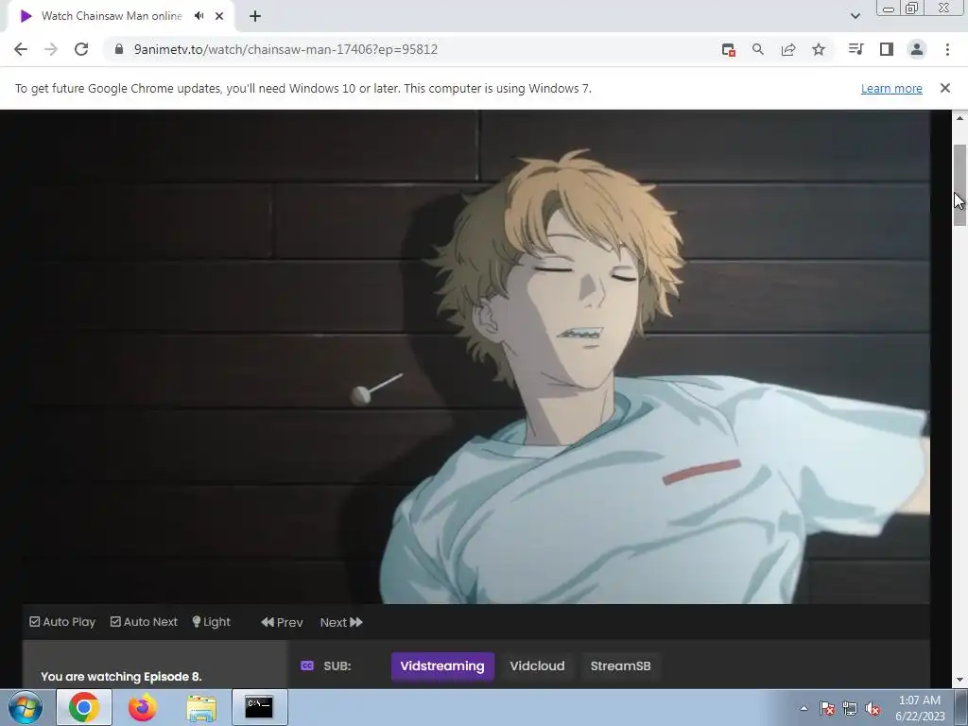Skip to the Next episode
This screenshot has width=968, height=726.
tap(341, 622)
